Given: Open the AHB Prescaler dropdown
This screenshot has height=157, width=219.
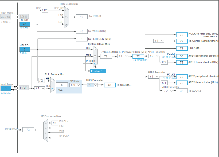Looking at the screenshot, I should point(122,56).
